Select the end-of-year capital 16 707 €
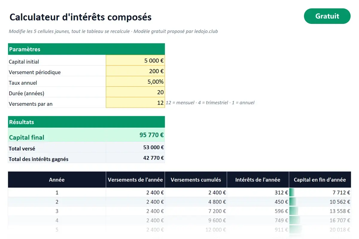 point(320,220)
